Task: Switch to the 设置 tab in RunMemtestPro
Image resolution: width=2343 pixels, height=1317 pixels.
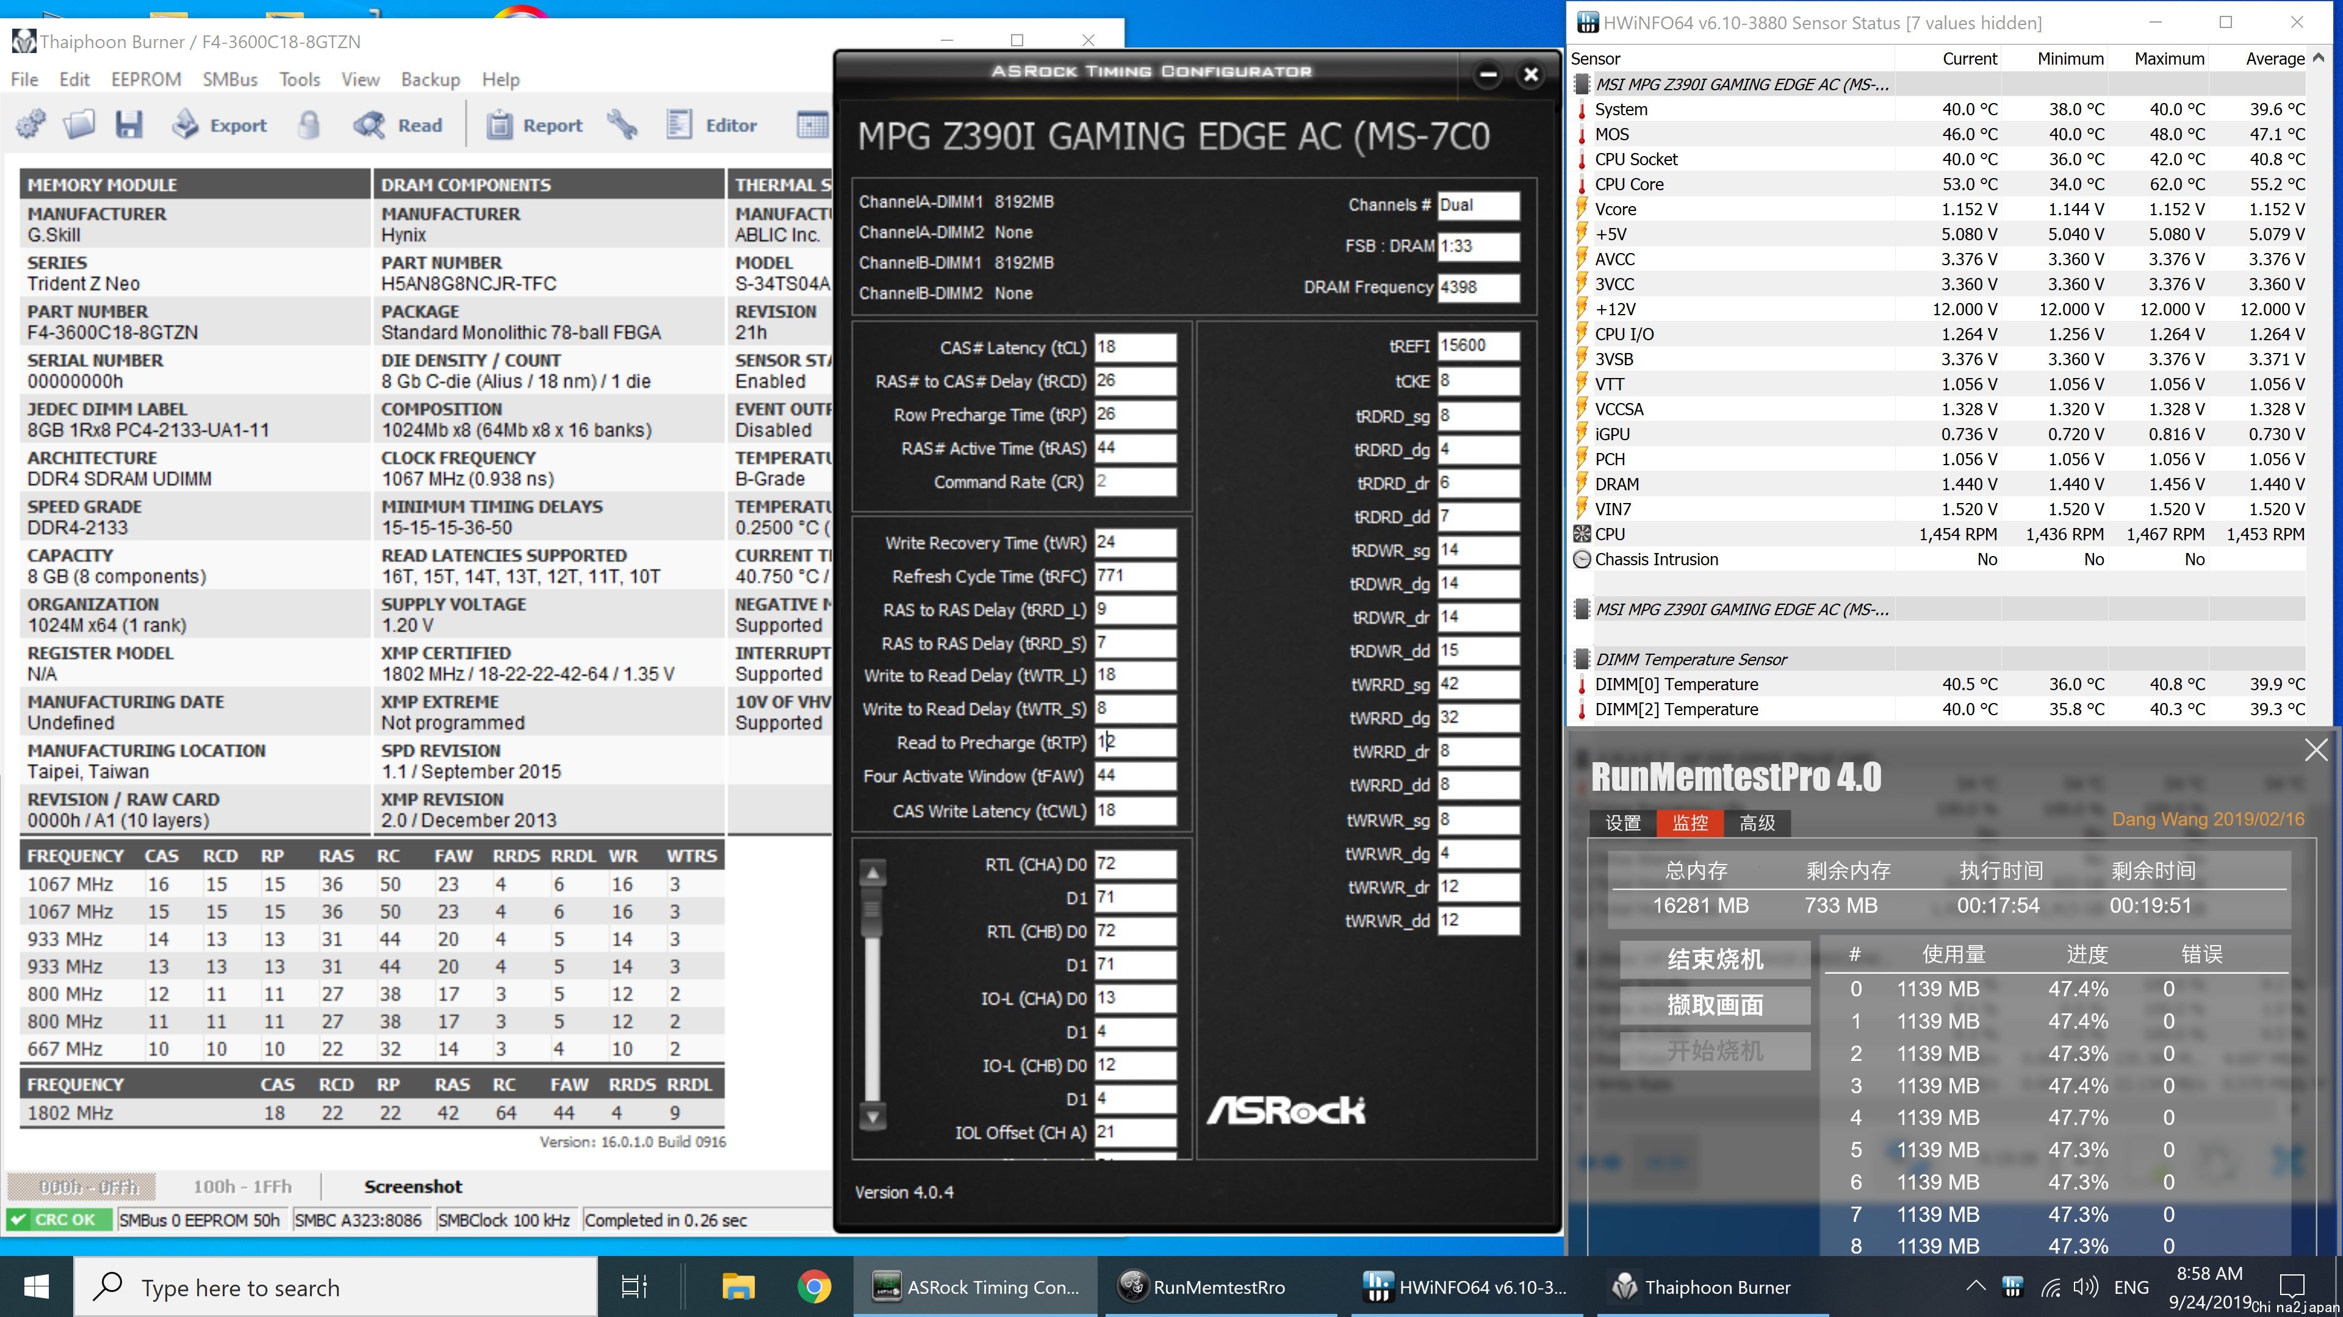Action: click(x=1622, y=823)
